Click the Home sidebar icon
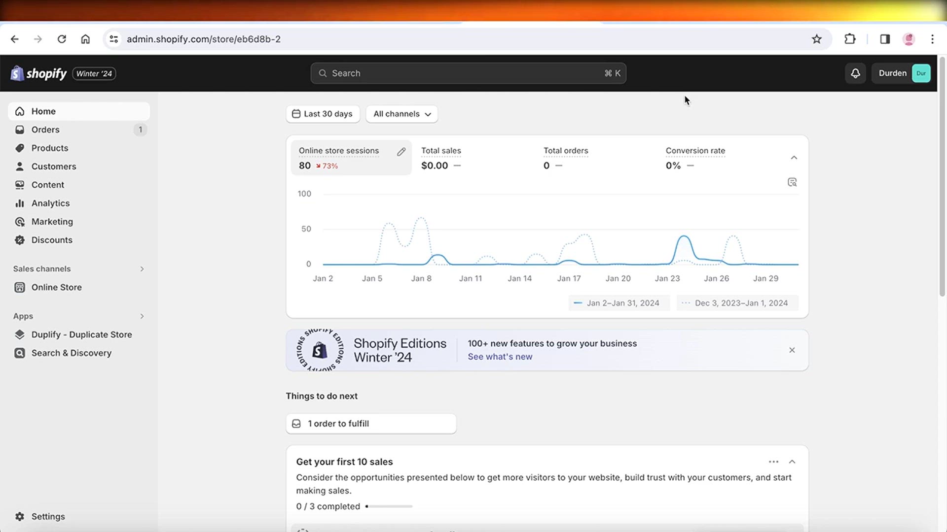The width and height of the screenshot is (947, 532). 20,111
